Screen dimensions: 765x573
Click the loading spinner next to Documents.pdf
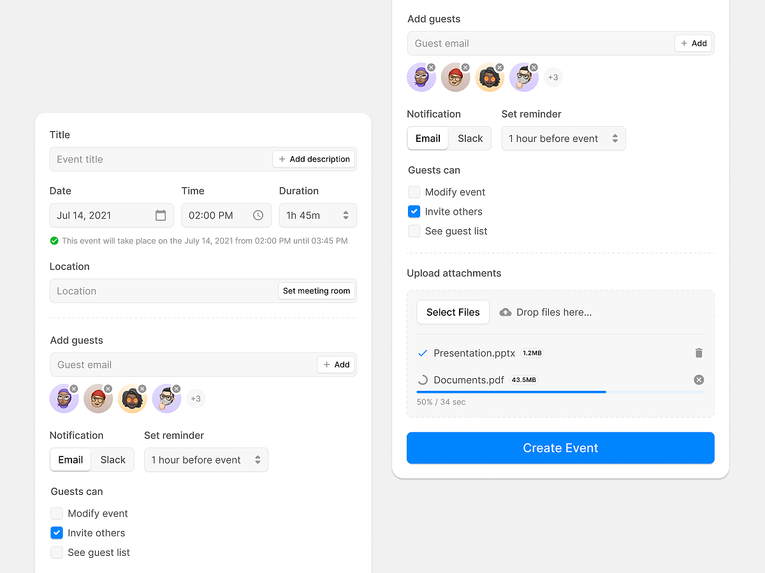[422, 380]
